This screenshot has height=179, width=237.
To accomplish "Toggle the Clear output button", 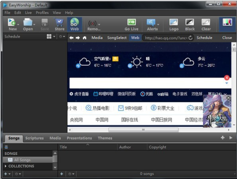I will click(x=206, y=25).
